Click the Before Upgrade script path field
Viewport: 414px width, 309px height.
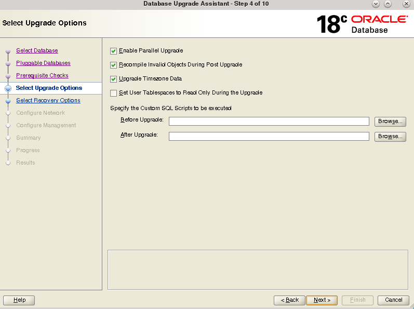point(269,122)
